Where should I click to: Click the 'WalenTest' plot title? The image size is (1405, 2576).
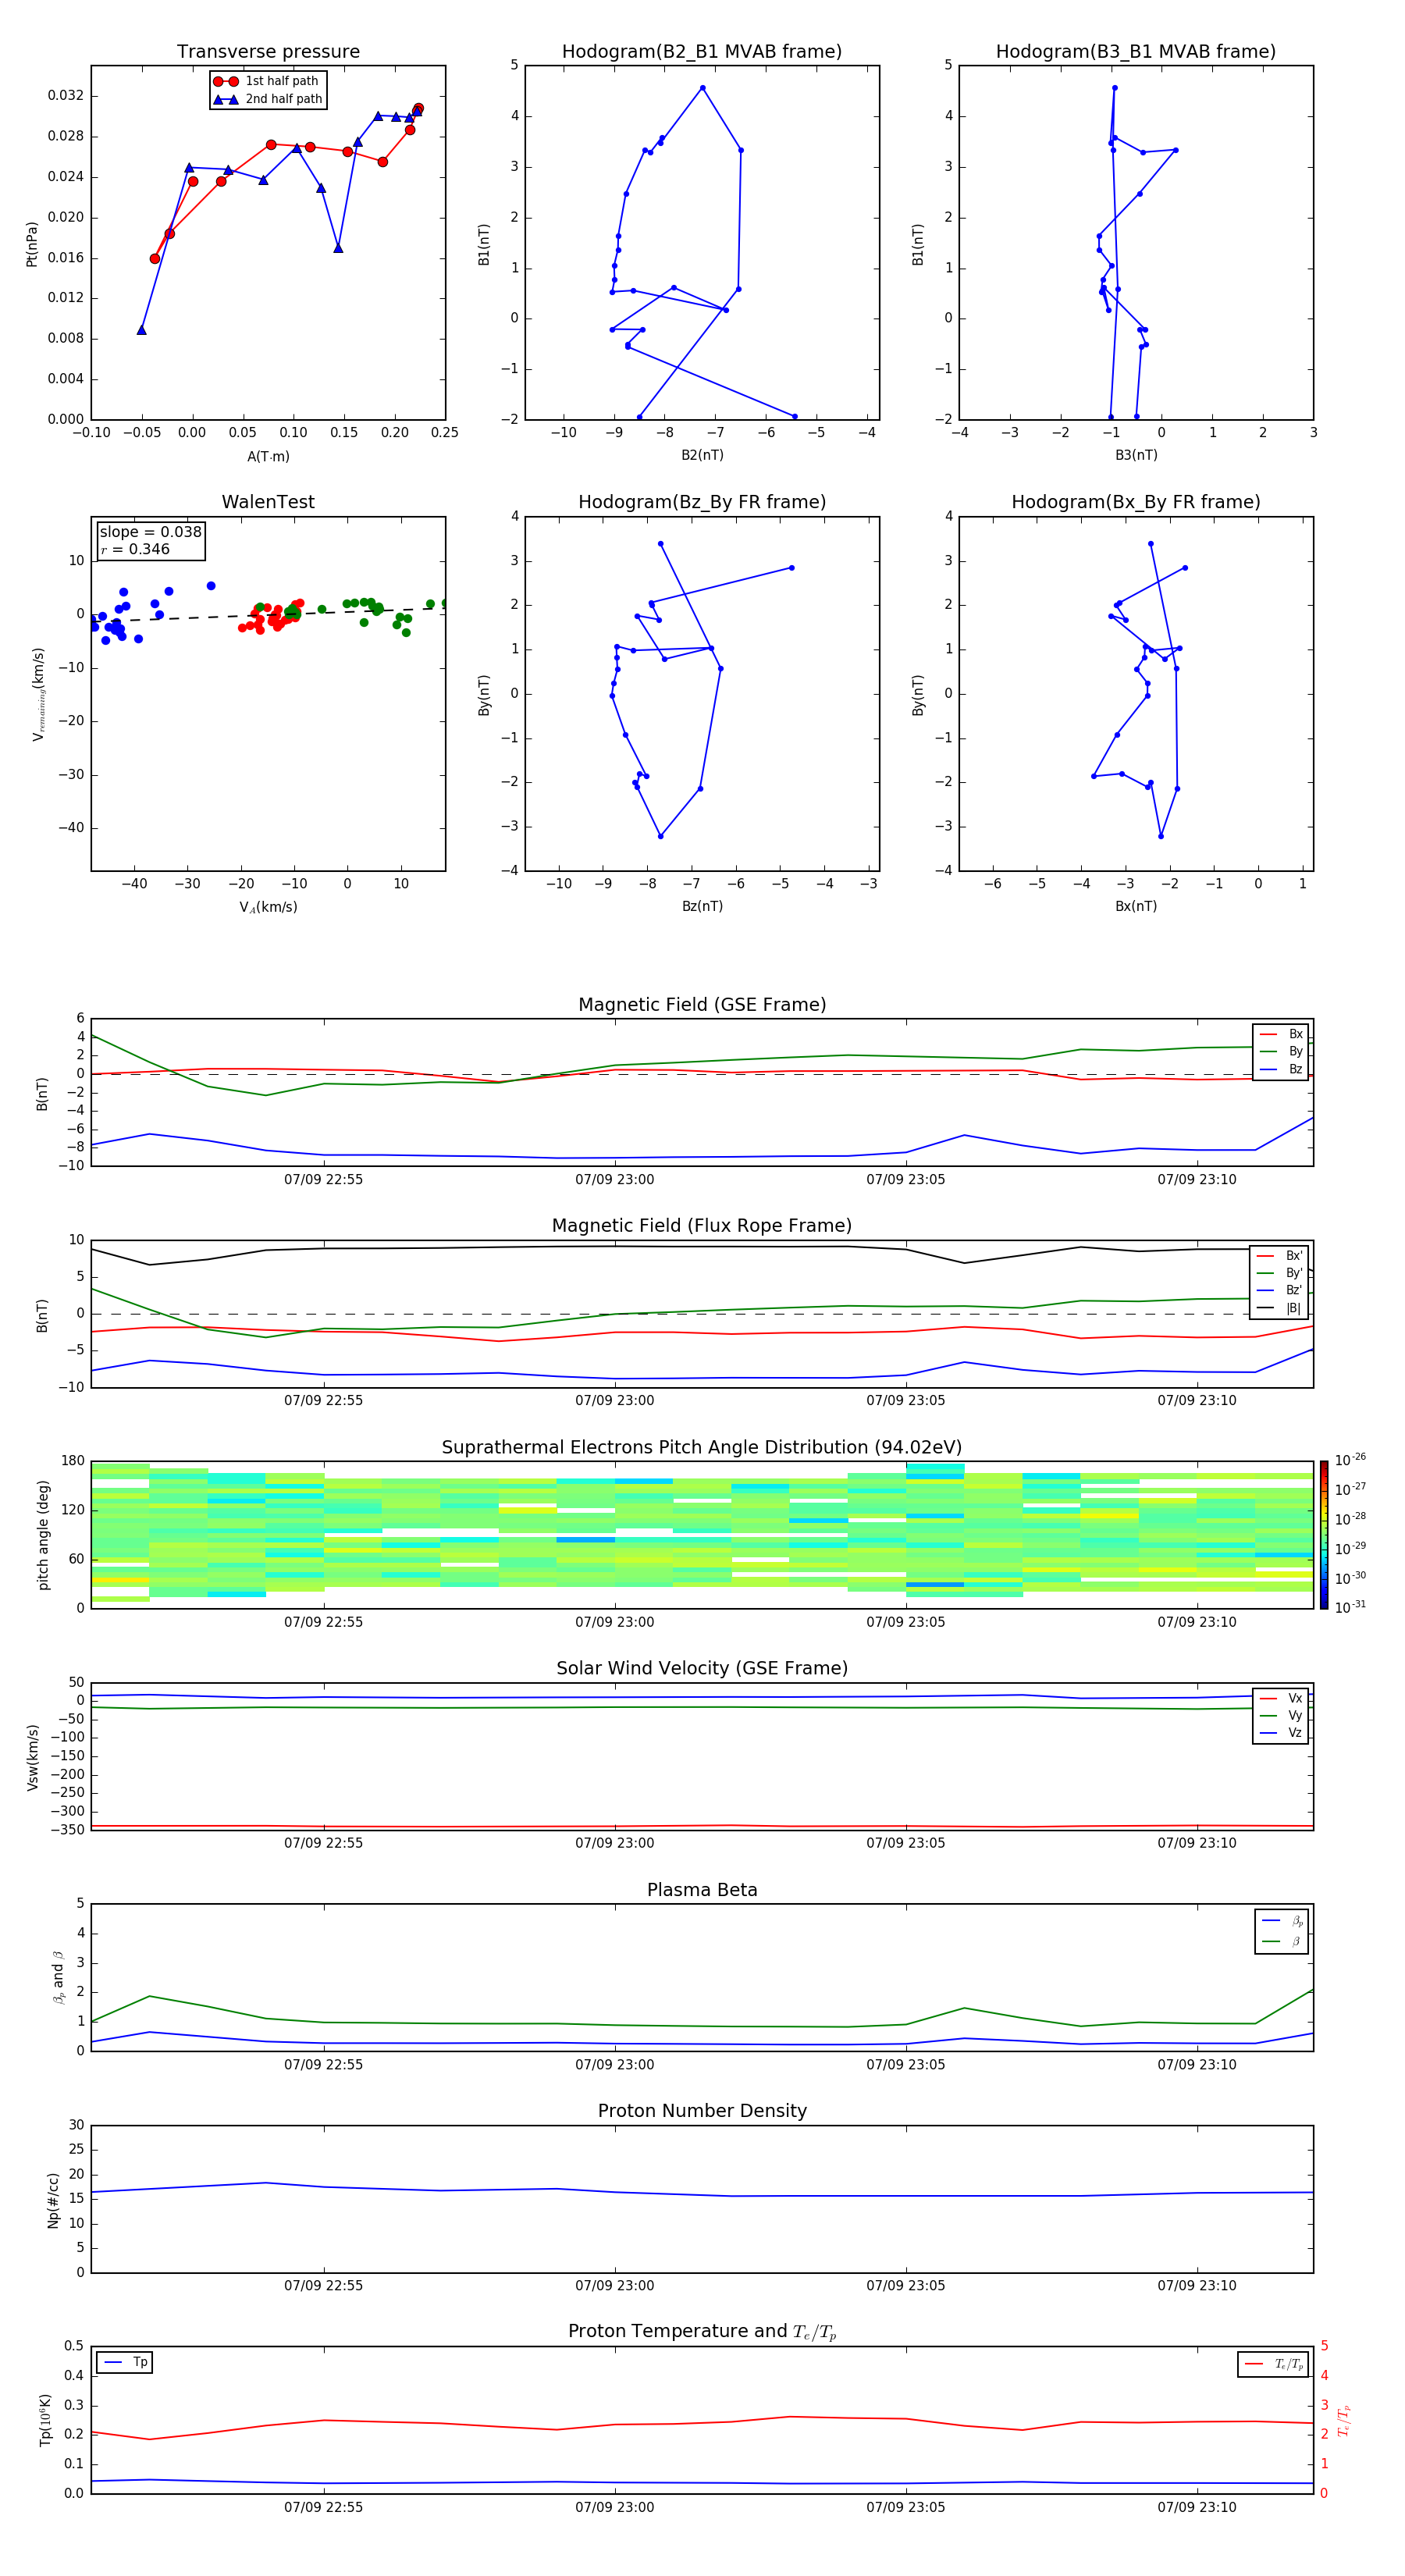coord(268,502)
